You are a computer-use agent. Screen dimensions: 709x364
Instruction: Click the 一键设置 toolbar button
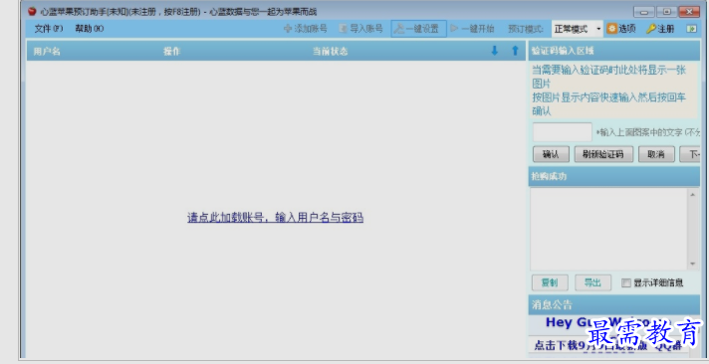[x=418, y=29]
